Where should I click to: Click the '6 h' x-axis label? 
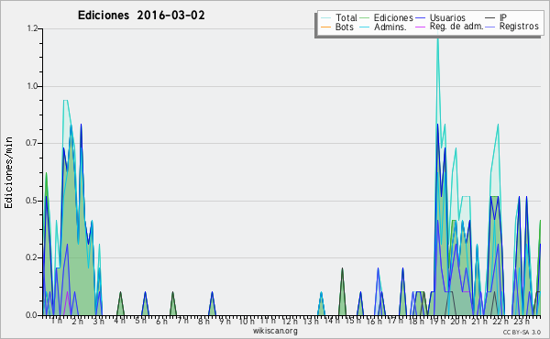point(161,321)
